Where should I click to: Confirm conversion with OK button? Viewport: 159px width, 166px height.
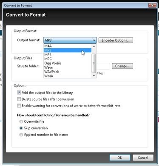coord(120,158)
